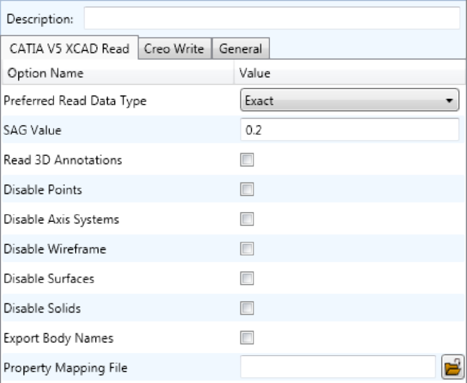Toggle the Disable Axis Systems checkbox
Image resolution: width=467 pixels, height=383 pixels.
pyautogui.click(x=247, y=219)
